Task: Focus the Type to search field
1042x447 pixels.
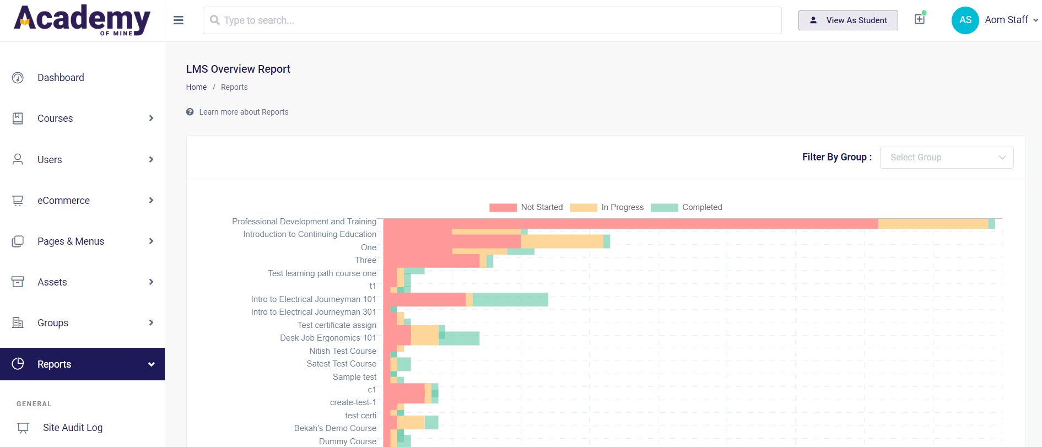Action: click(492, 20)
